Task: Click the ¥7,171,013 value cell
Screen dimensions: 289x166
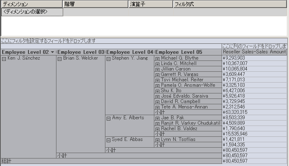Action: tap(254, 80)
